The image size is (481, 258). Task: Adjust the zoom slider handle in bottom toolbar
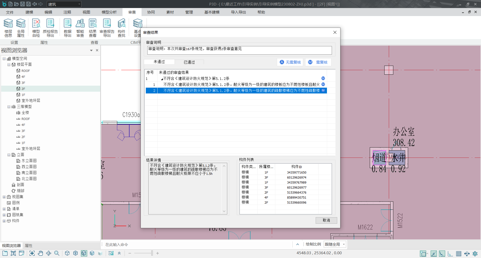point(152,253)
